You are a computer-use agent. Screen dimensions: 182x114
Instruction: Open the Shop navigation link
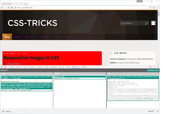click(69, 37)
